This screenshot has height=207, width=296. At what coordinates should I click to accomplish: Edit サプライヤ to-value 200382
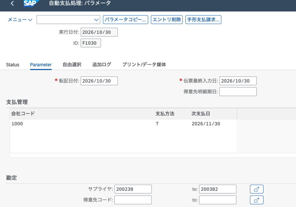[218, 189]
